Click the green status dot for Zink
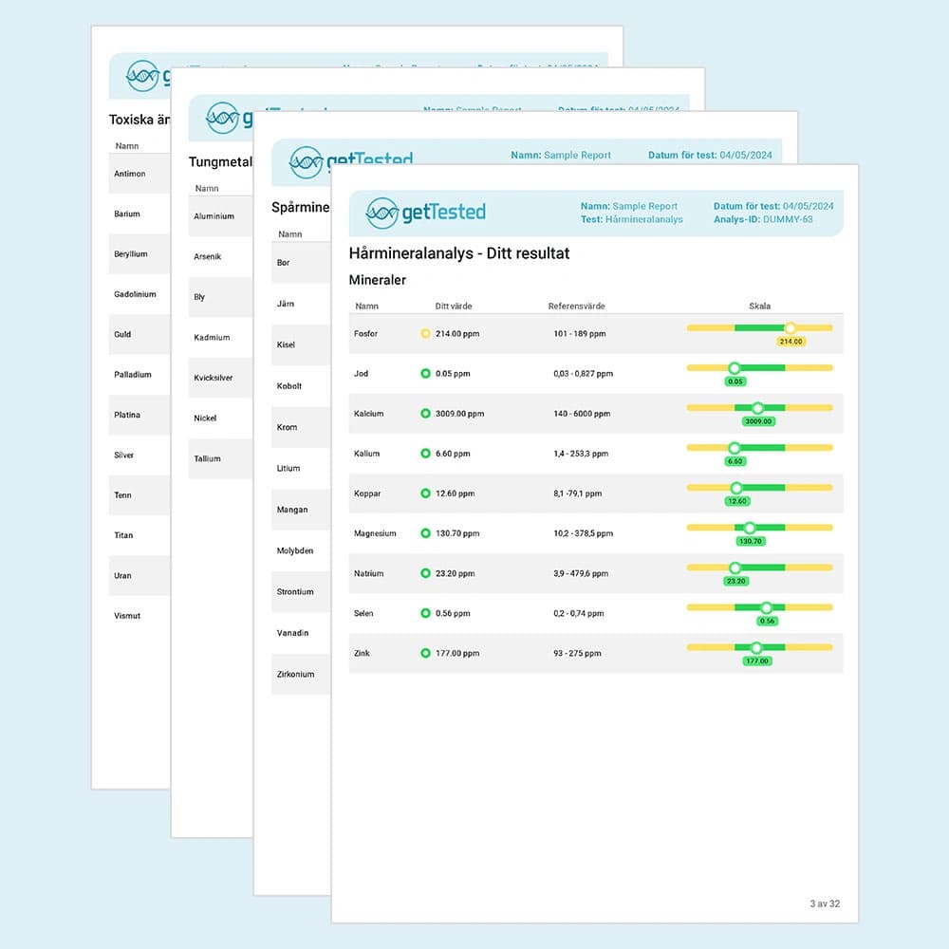 (x=425, y=654)
